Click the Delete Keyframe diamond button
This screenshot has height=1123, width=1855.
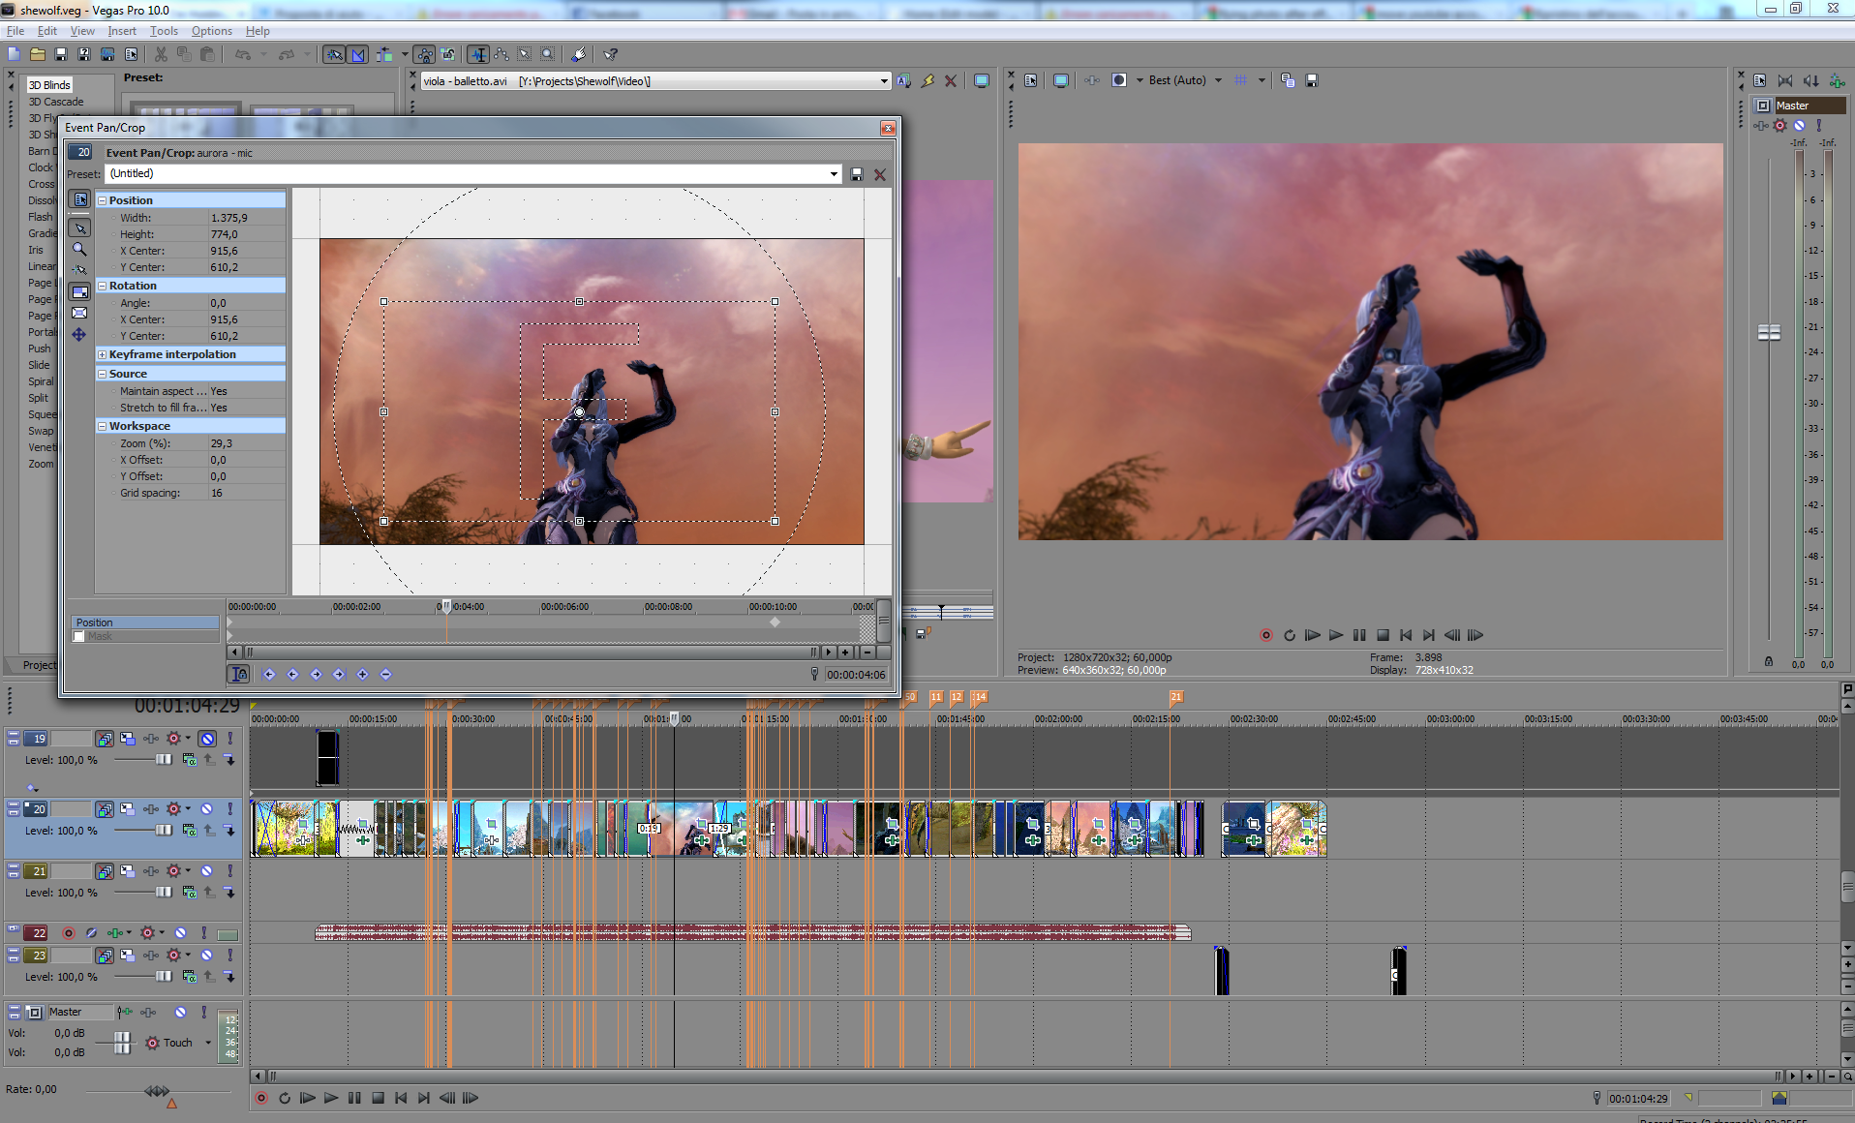point(385,674)
